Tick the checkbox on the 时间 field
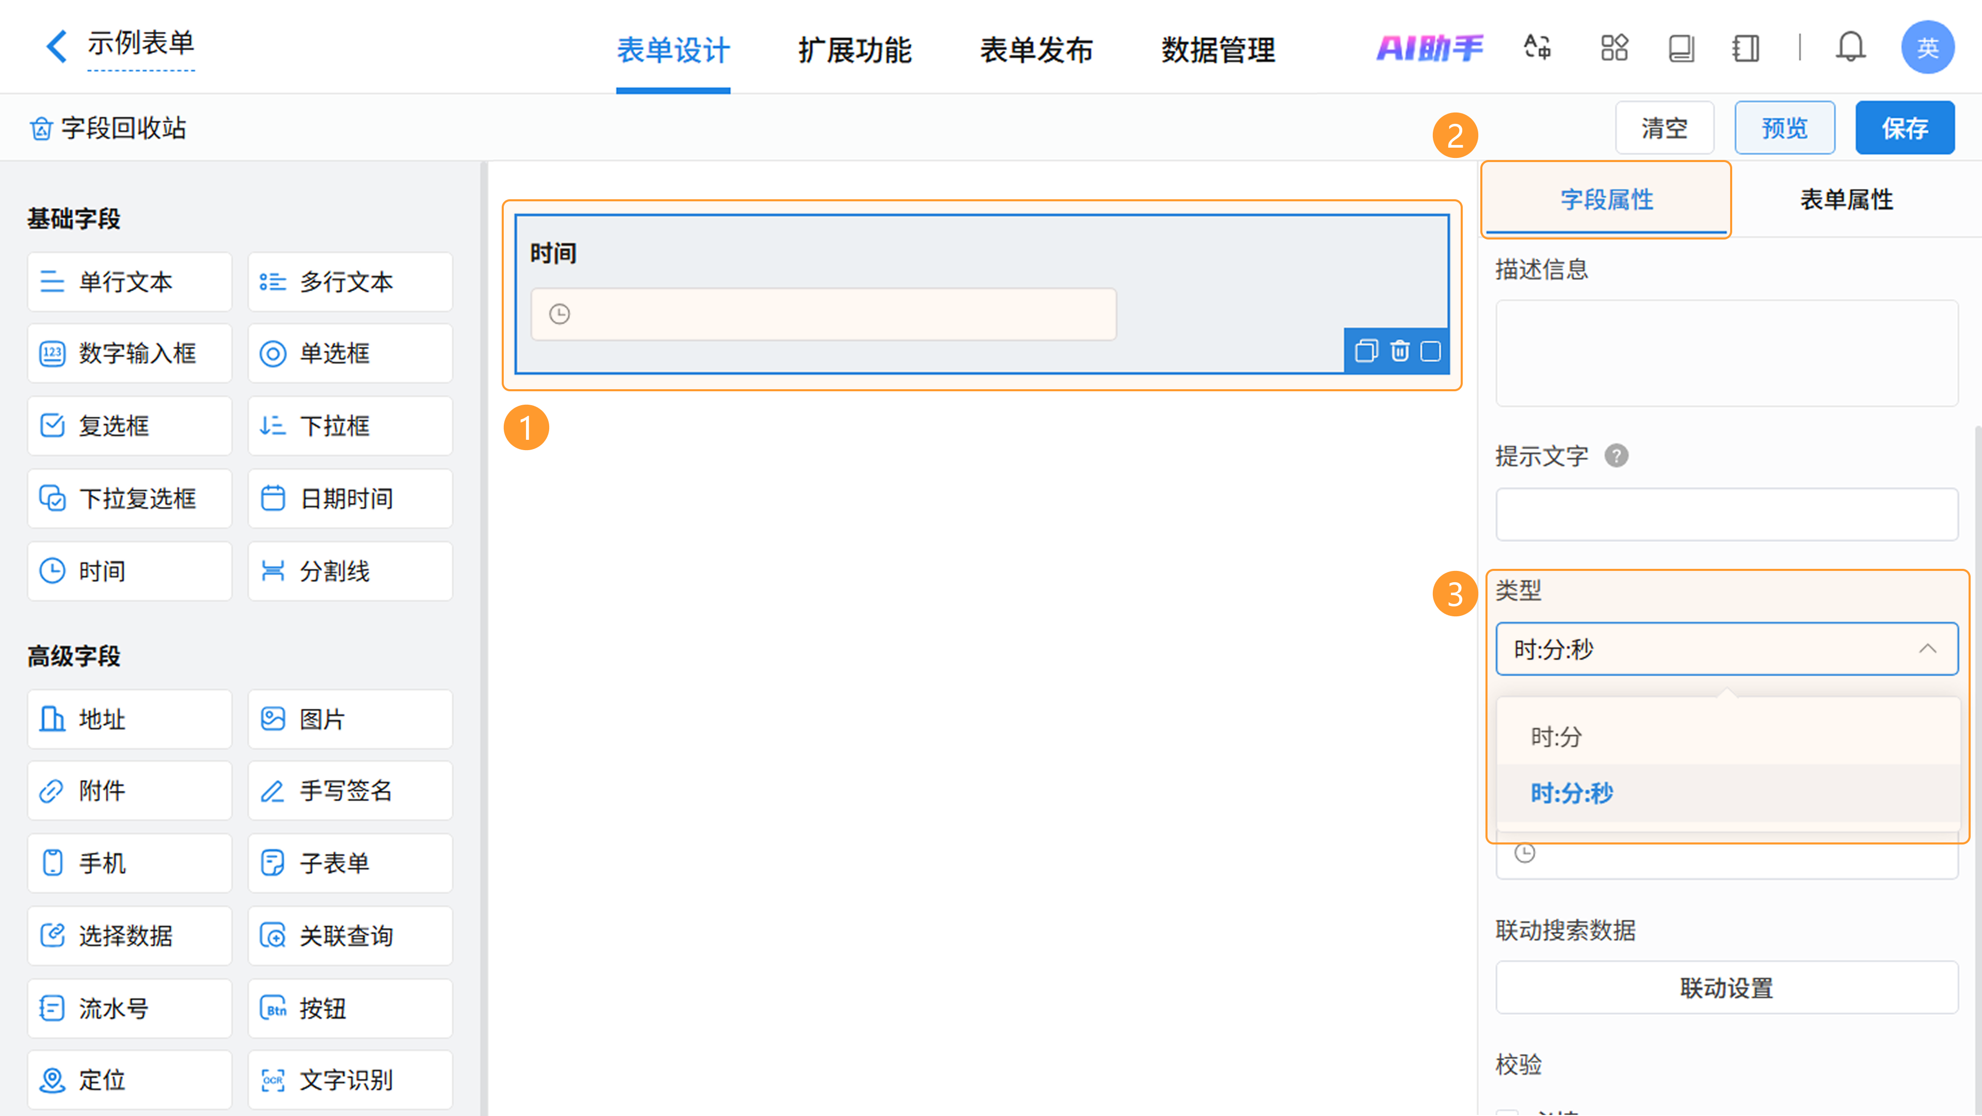1982x1116 pixels. (1430, 351)
